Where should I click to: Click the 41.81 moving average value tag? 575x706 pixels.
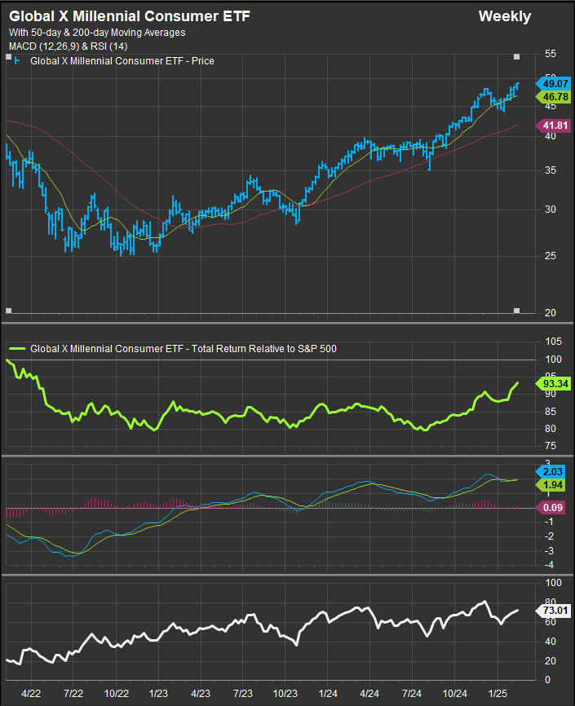pos(553,126)
